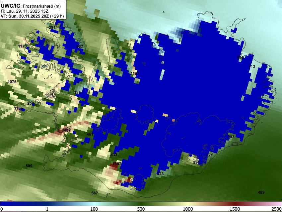Click the map value 433
This screenshot has height=212, width=282.
click(114, 155)
